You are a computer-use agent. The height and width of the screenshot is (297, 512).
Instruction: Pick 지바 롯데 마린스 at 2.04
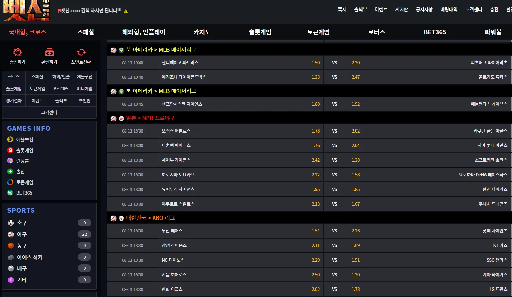(x=428, y=146)
